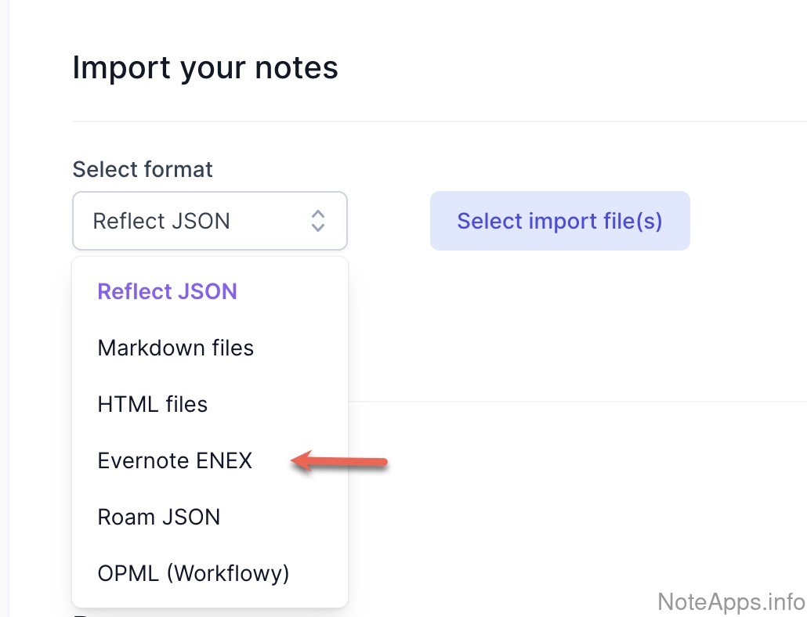Click the red arrow pointing at Evernote ENEX
Viewport: 807px width, 617px height.
pyautogui.click(x=340, y=462)
